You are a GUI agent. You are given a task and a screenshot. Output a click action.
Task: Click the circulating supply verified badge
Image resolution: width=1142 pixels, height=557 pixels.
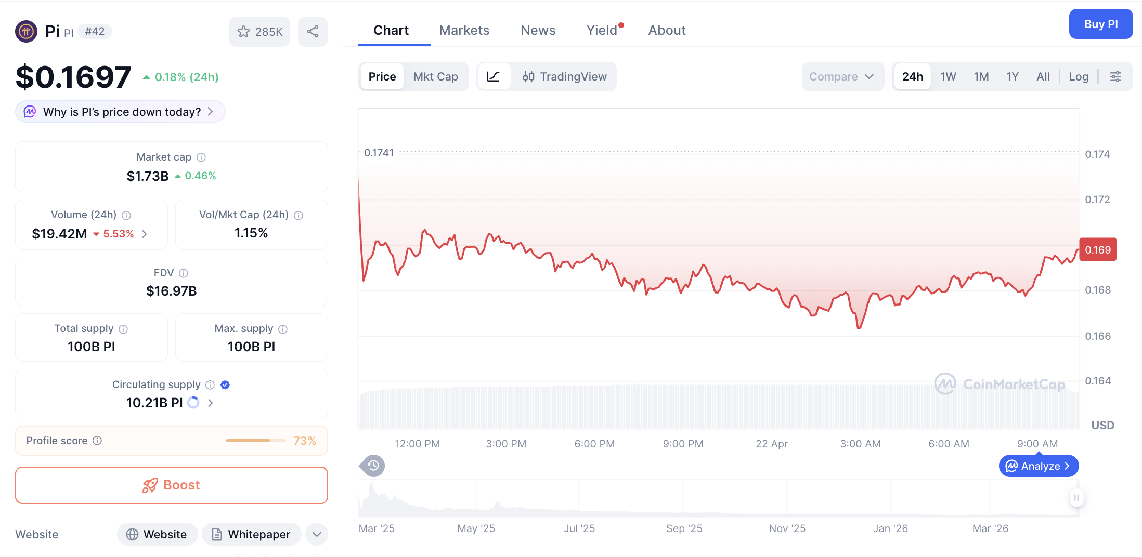coord(225,384)
